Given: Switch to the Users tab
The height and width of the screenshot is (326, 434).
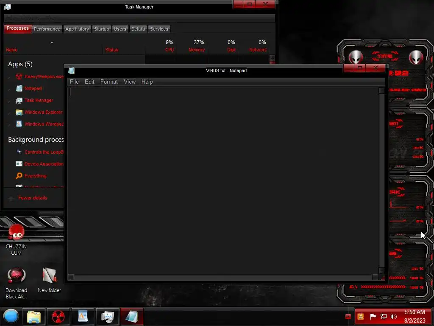Looking at the screenshot, I should 120,29.
